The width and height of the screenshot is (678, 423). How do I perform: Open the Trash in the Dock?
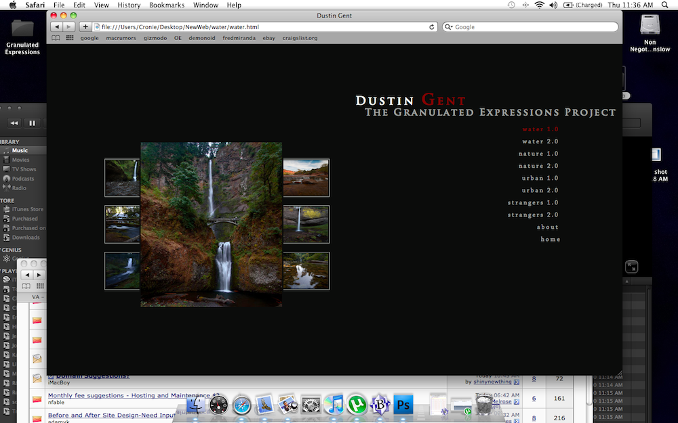point(483,405)
